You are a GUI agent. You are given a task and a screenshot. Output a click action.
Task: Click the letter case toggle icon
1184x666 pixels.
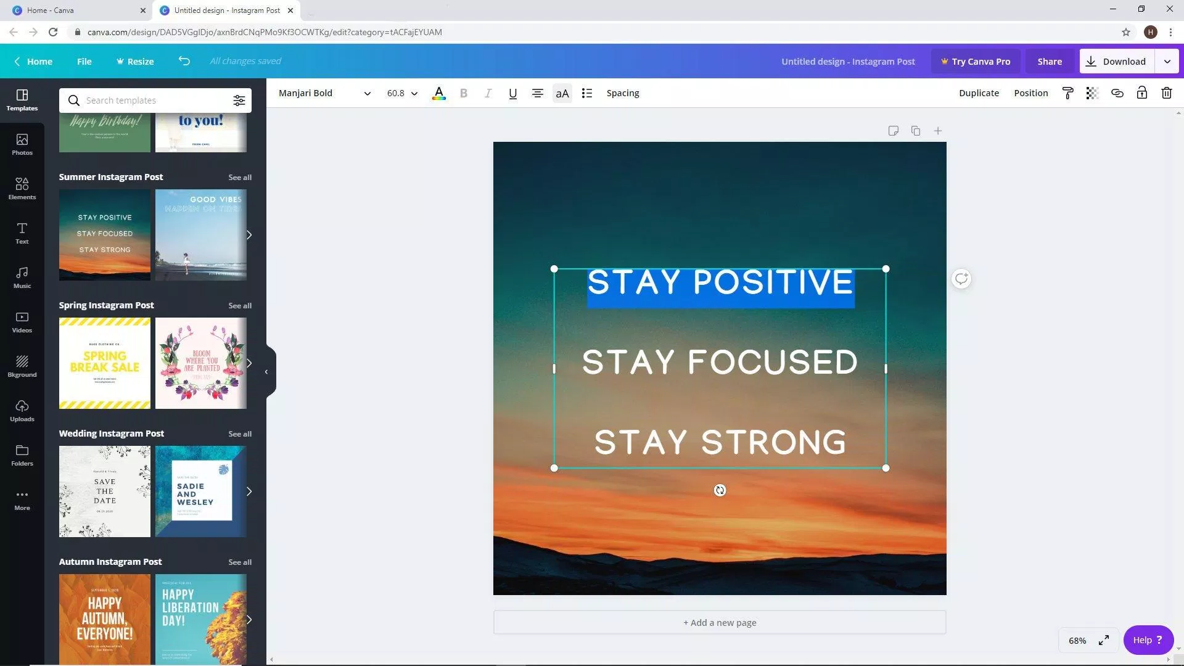[x=561, y=92]
